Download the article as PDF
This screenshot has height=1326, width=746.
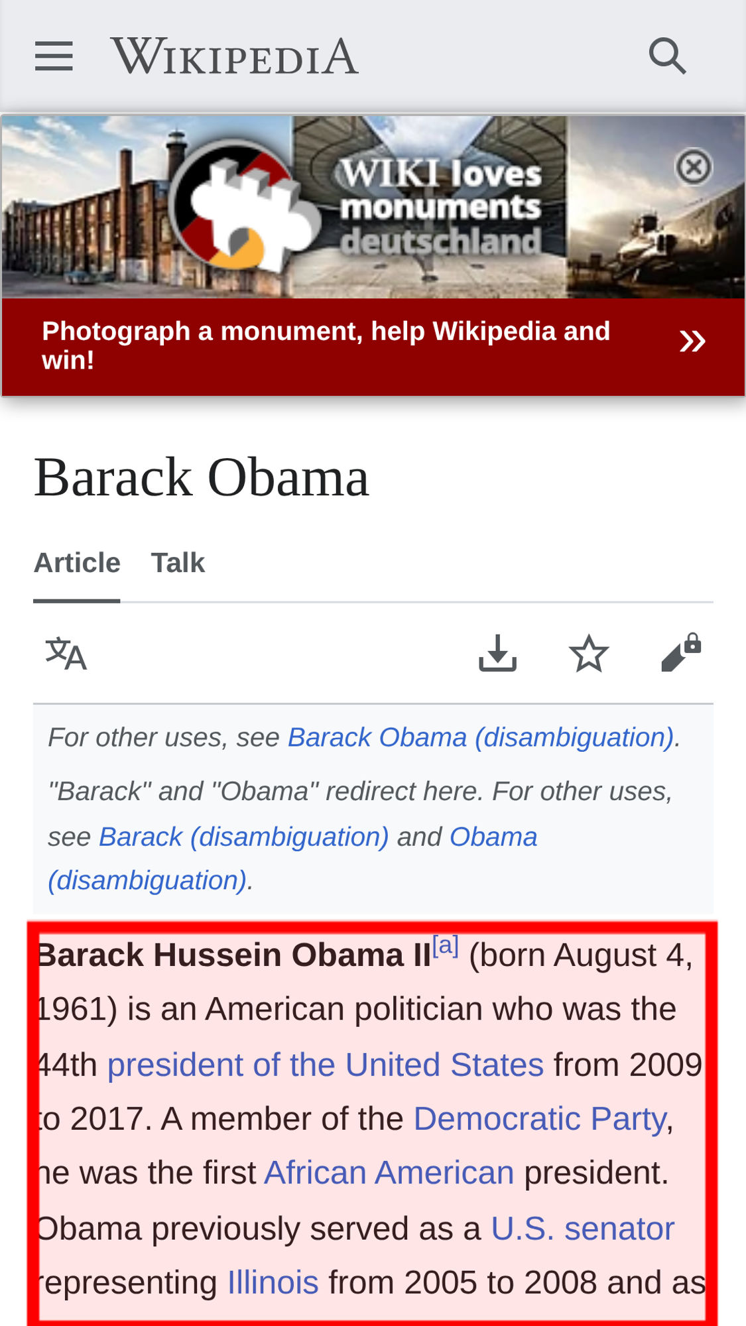(497, 654)
